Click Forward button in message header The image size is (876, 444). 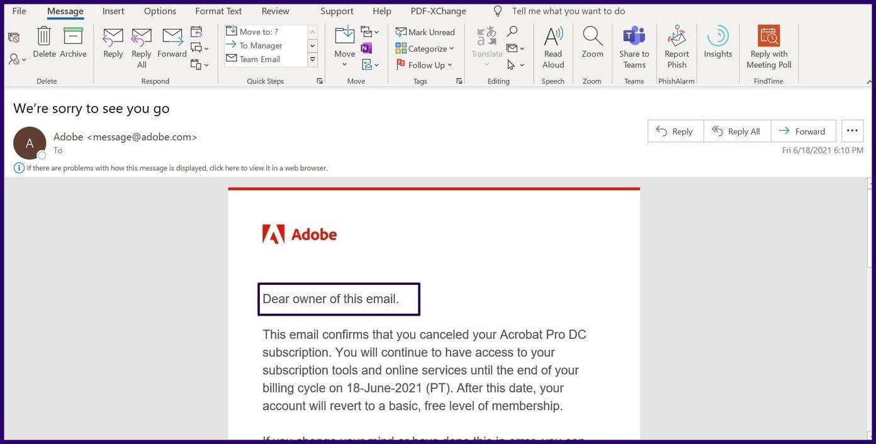(803, 131)
